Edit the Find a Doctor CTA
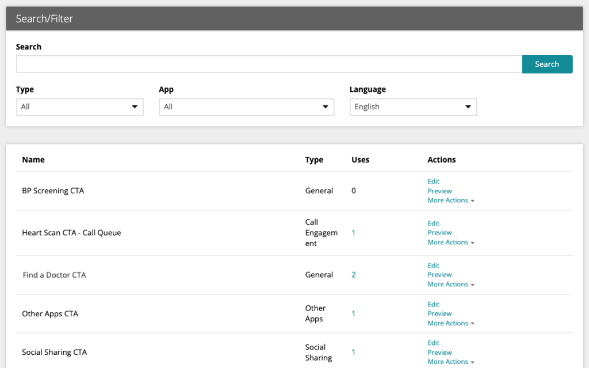Image resolution: width=589 pixels, height=368 pixels. tap(433, 266)
